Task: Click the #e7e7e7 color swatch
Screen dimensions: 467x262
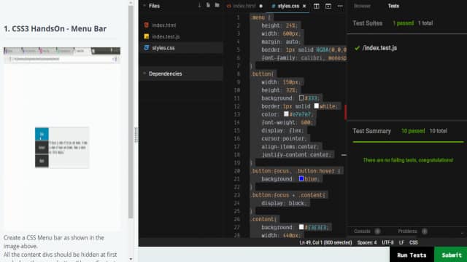Action: click(286, 114)
